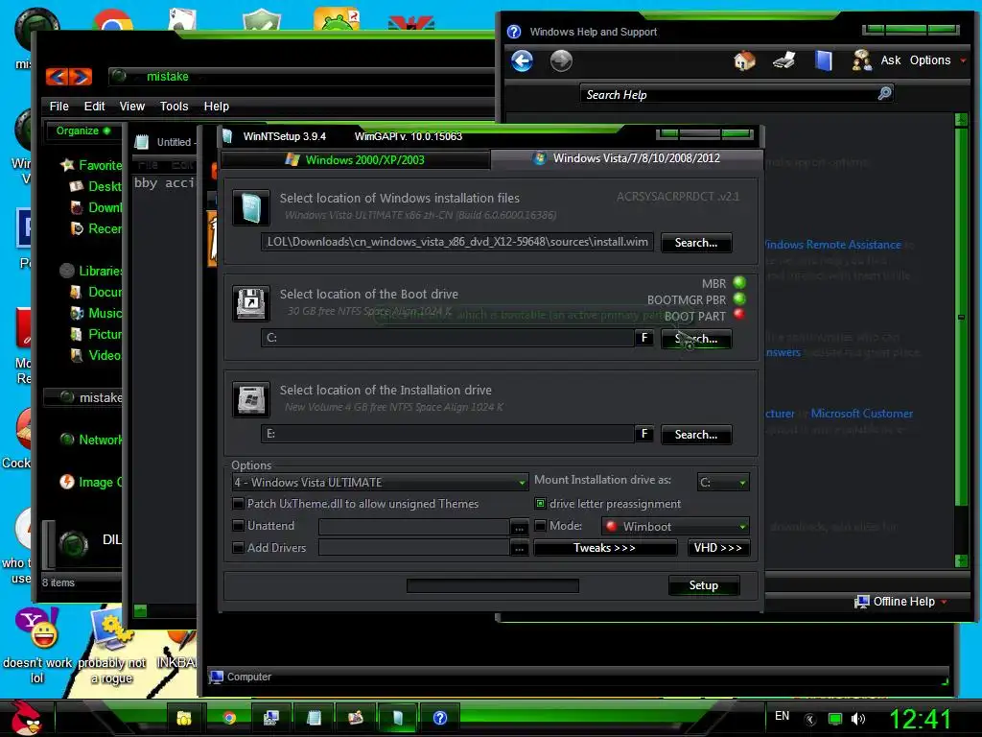The height and width of the screenshot is (737, 982).
Task: Open Help and Support home icon
Action: coord(744,60)
